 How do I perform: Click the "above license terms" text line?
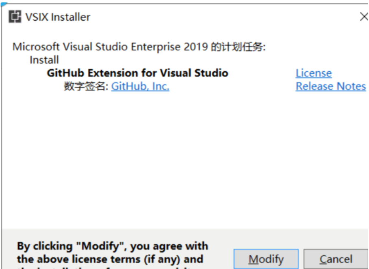pos(110,259)
